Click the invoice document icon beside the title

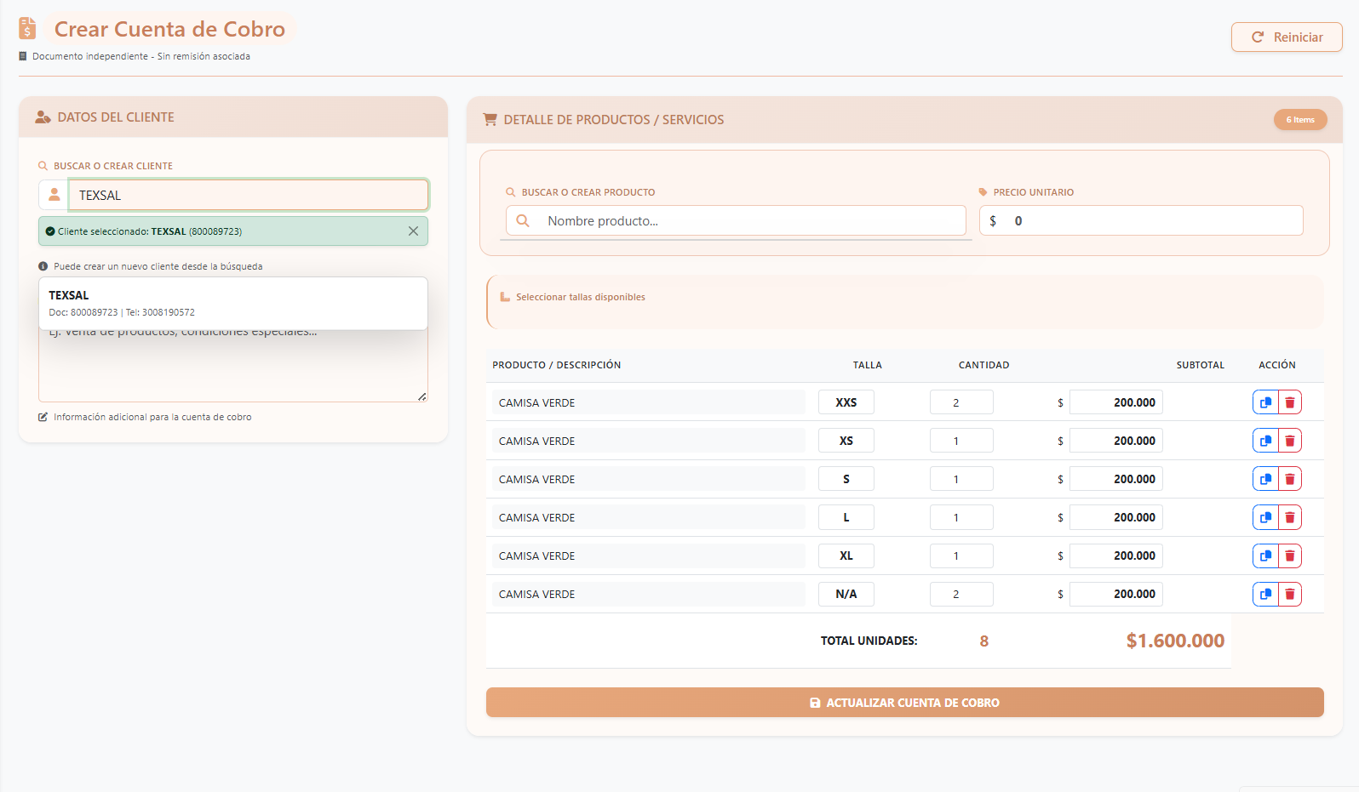[x=27, y=29]
